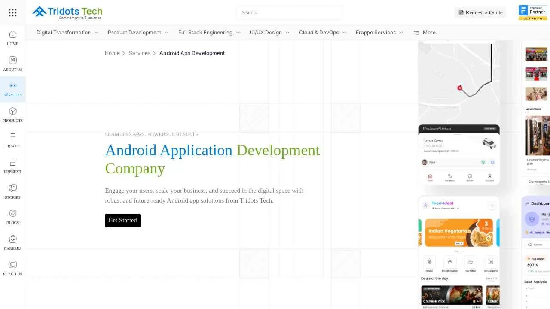
Task: Click the Get Started button
Action: [x=122, y=220]
